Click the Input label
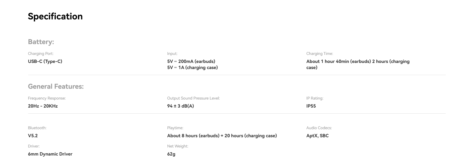 (x=172, y=54)
